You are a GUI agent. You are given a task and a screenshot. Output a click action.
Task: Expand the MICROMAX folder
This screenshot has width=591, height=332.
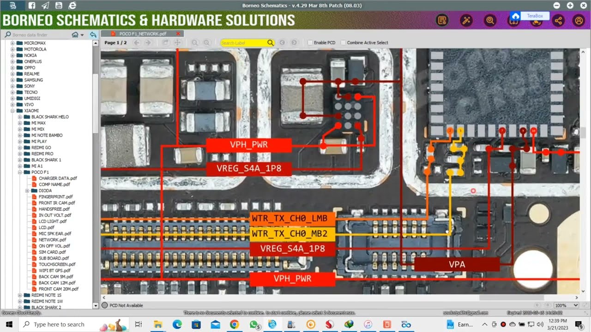point(12,43)
